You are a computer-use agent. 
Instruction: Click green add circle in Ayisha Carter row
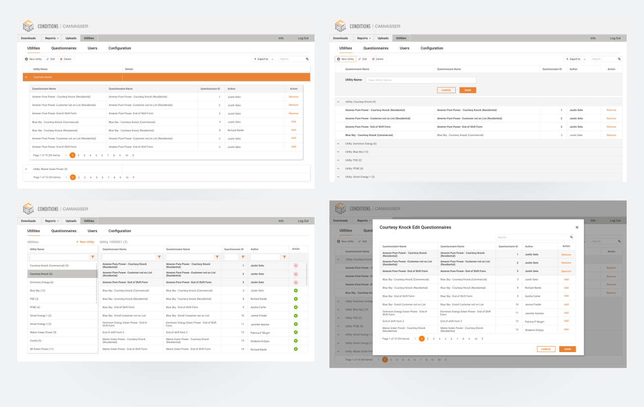tap(296, 307)
